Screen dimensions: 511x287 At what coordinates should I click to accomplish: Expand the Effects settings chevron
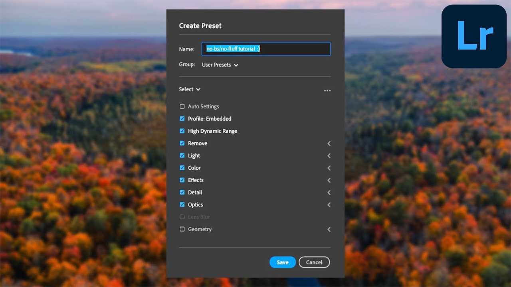tap(329, 180)
